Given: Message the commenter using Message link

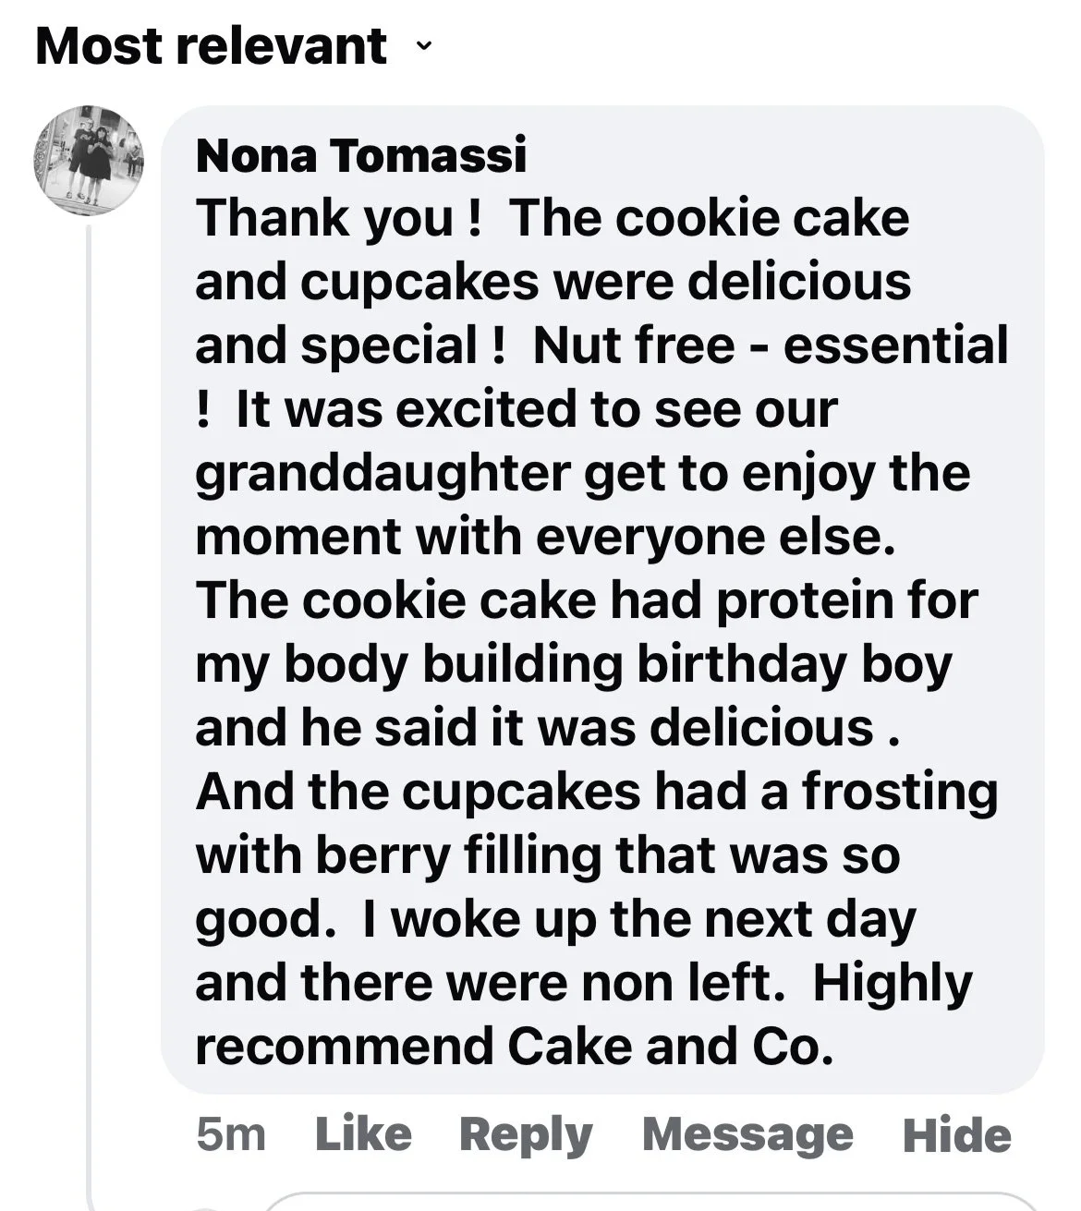Looking at the screenshot, I should coord(747,1134).
